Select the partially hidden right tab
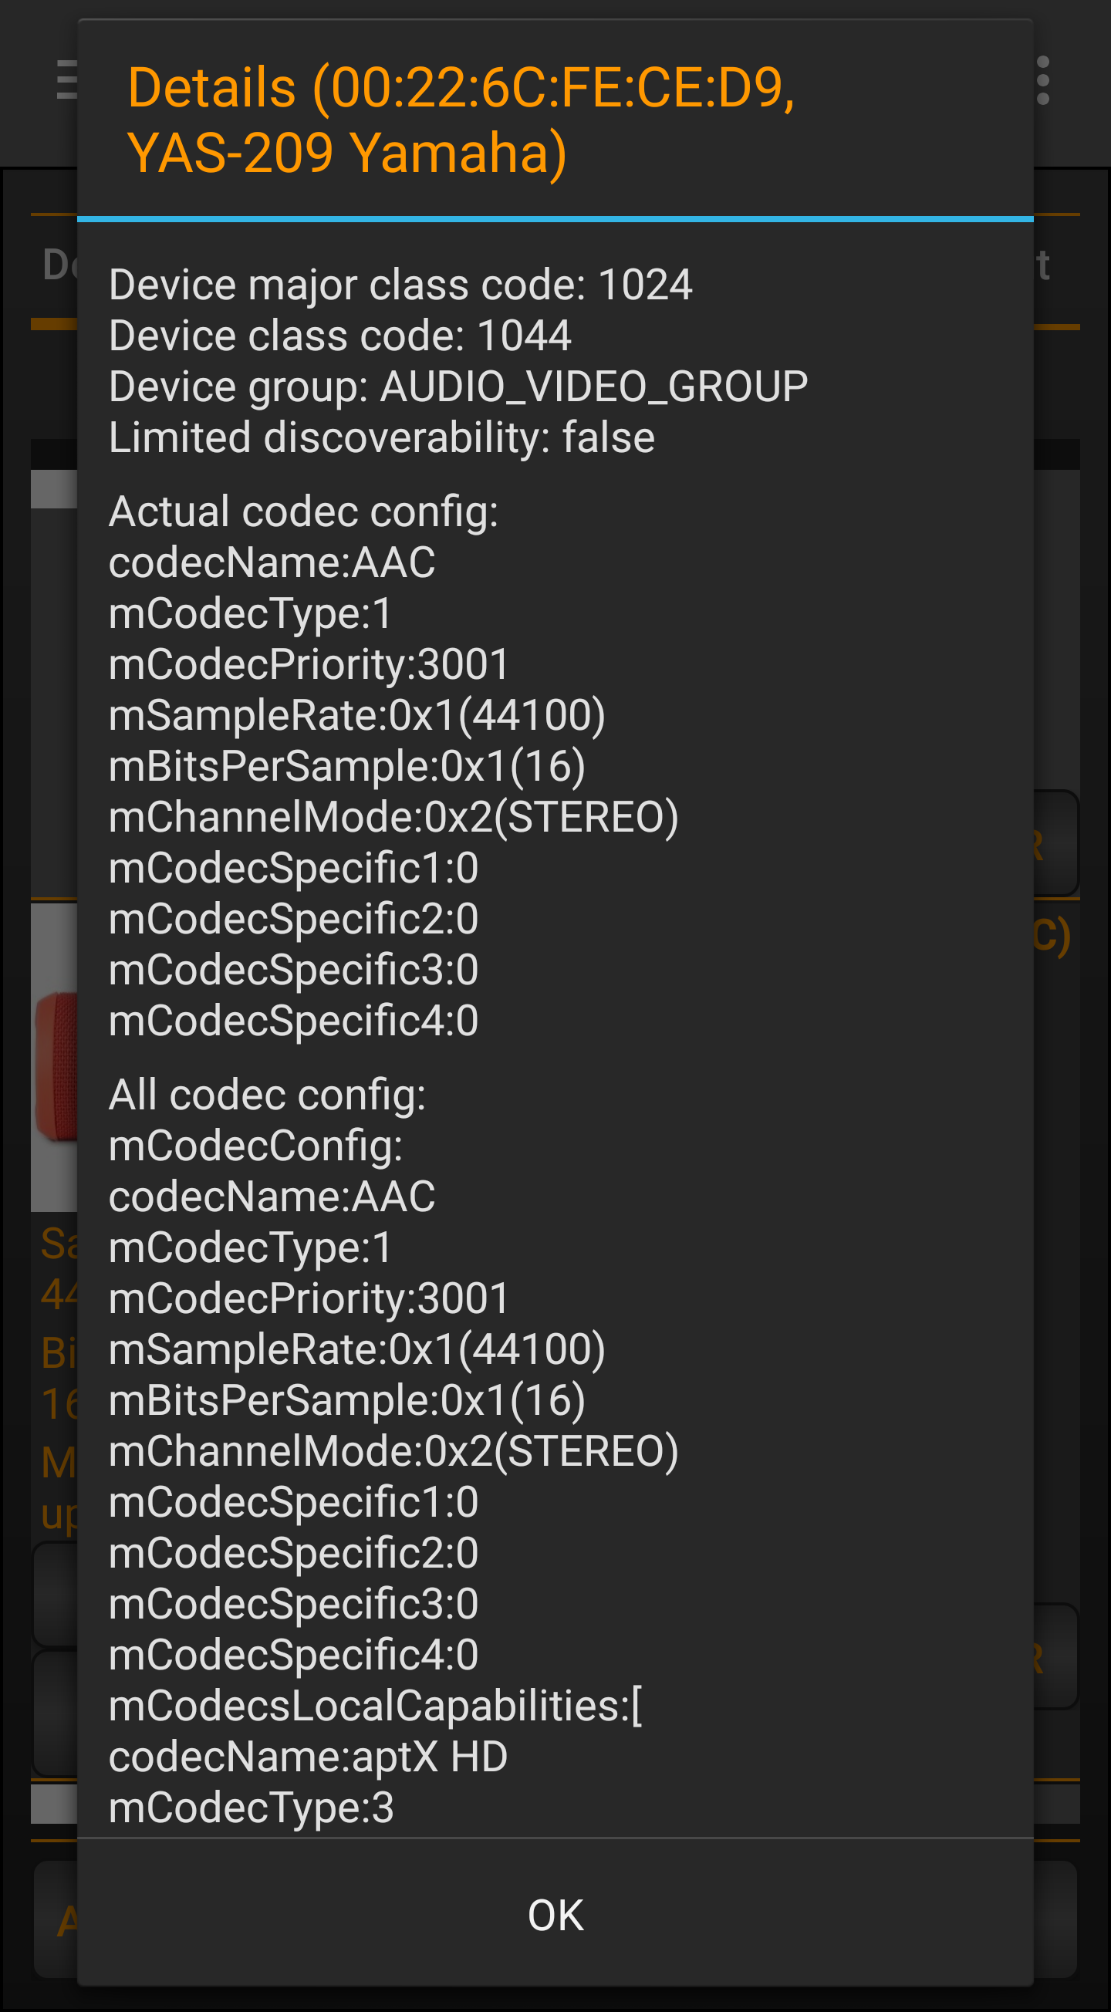The image size is (1111, 2012). [1044, 265]
